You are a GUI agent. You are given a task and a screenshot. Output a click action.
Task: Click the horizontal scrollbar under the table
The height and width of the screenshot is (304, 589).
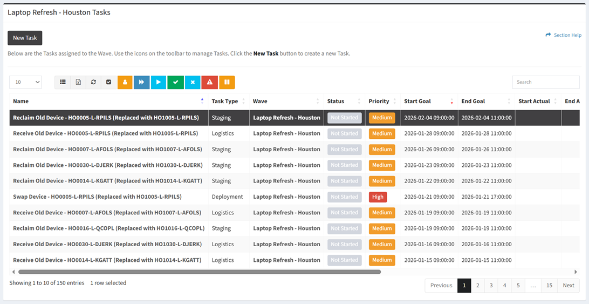(x=200, y=272)
